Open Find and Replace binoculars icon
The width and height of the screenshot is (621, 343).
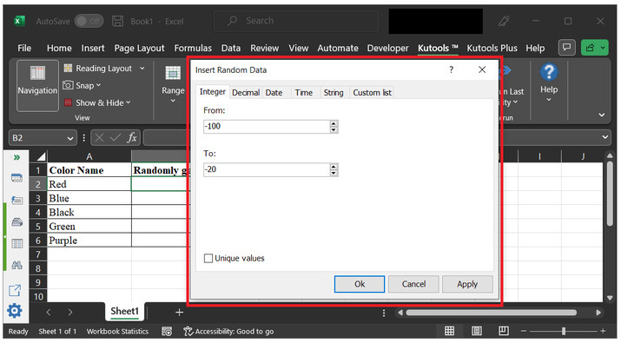pyautogui.click(x=17, y=265)
